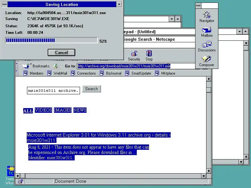Activate the Notepad - (Untitled) title bar
251x188 pixels.
coord(159,32)
